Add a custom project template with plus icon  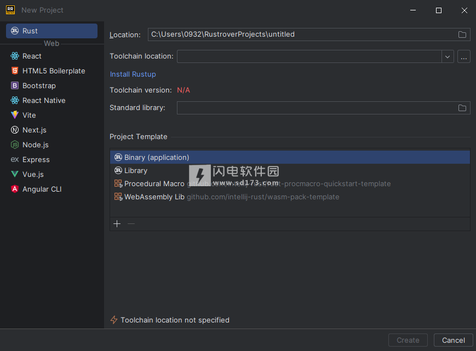[x=117, y=224]
